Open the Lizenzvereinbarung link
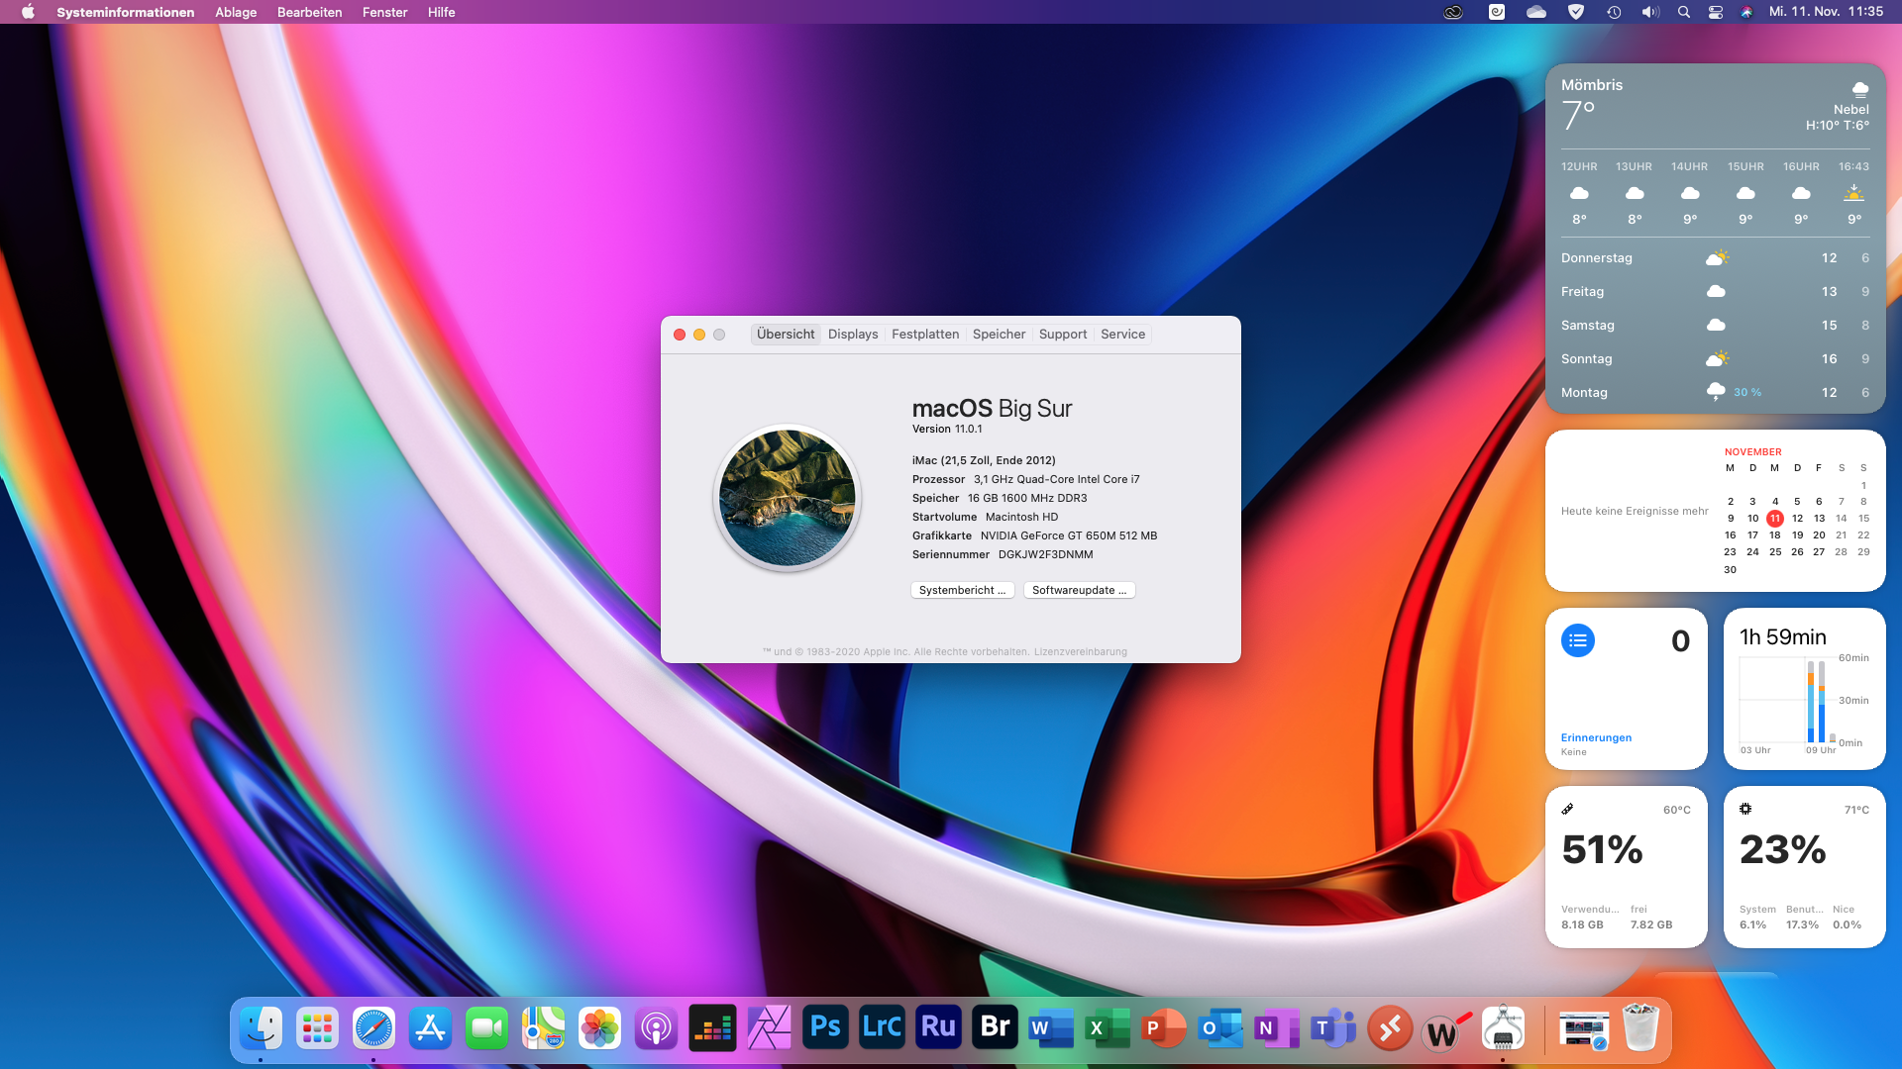 (x=1080, y=651)
